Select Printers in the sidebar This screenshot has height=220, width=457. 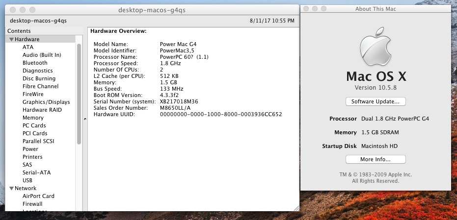point(32,157)
